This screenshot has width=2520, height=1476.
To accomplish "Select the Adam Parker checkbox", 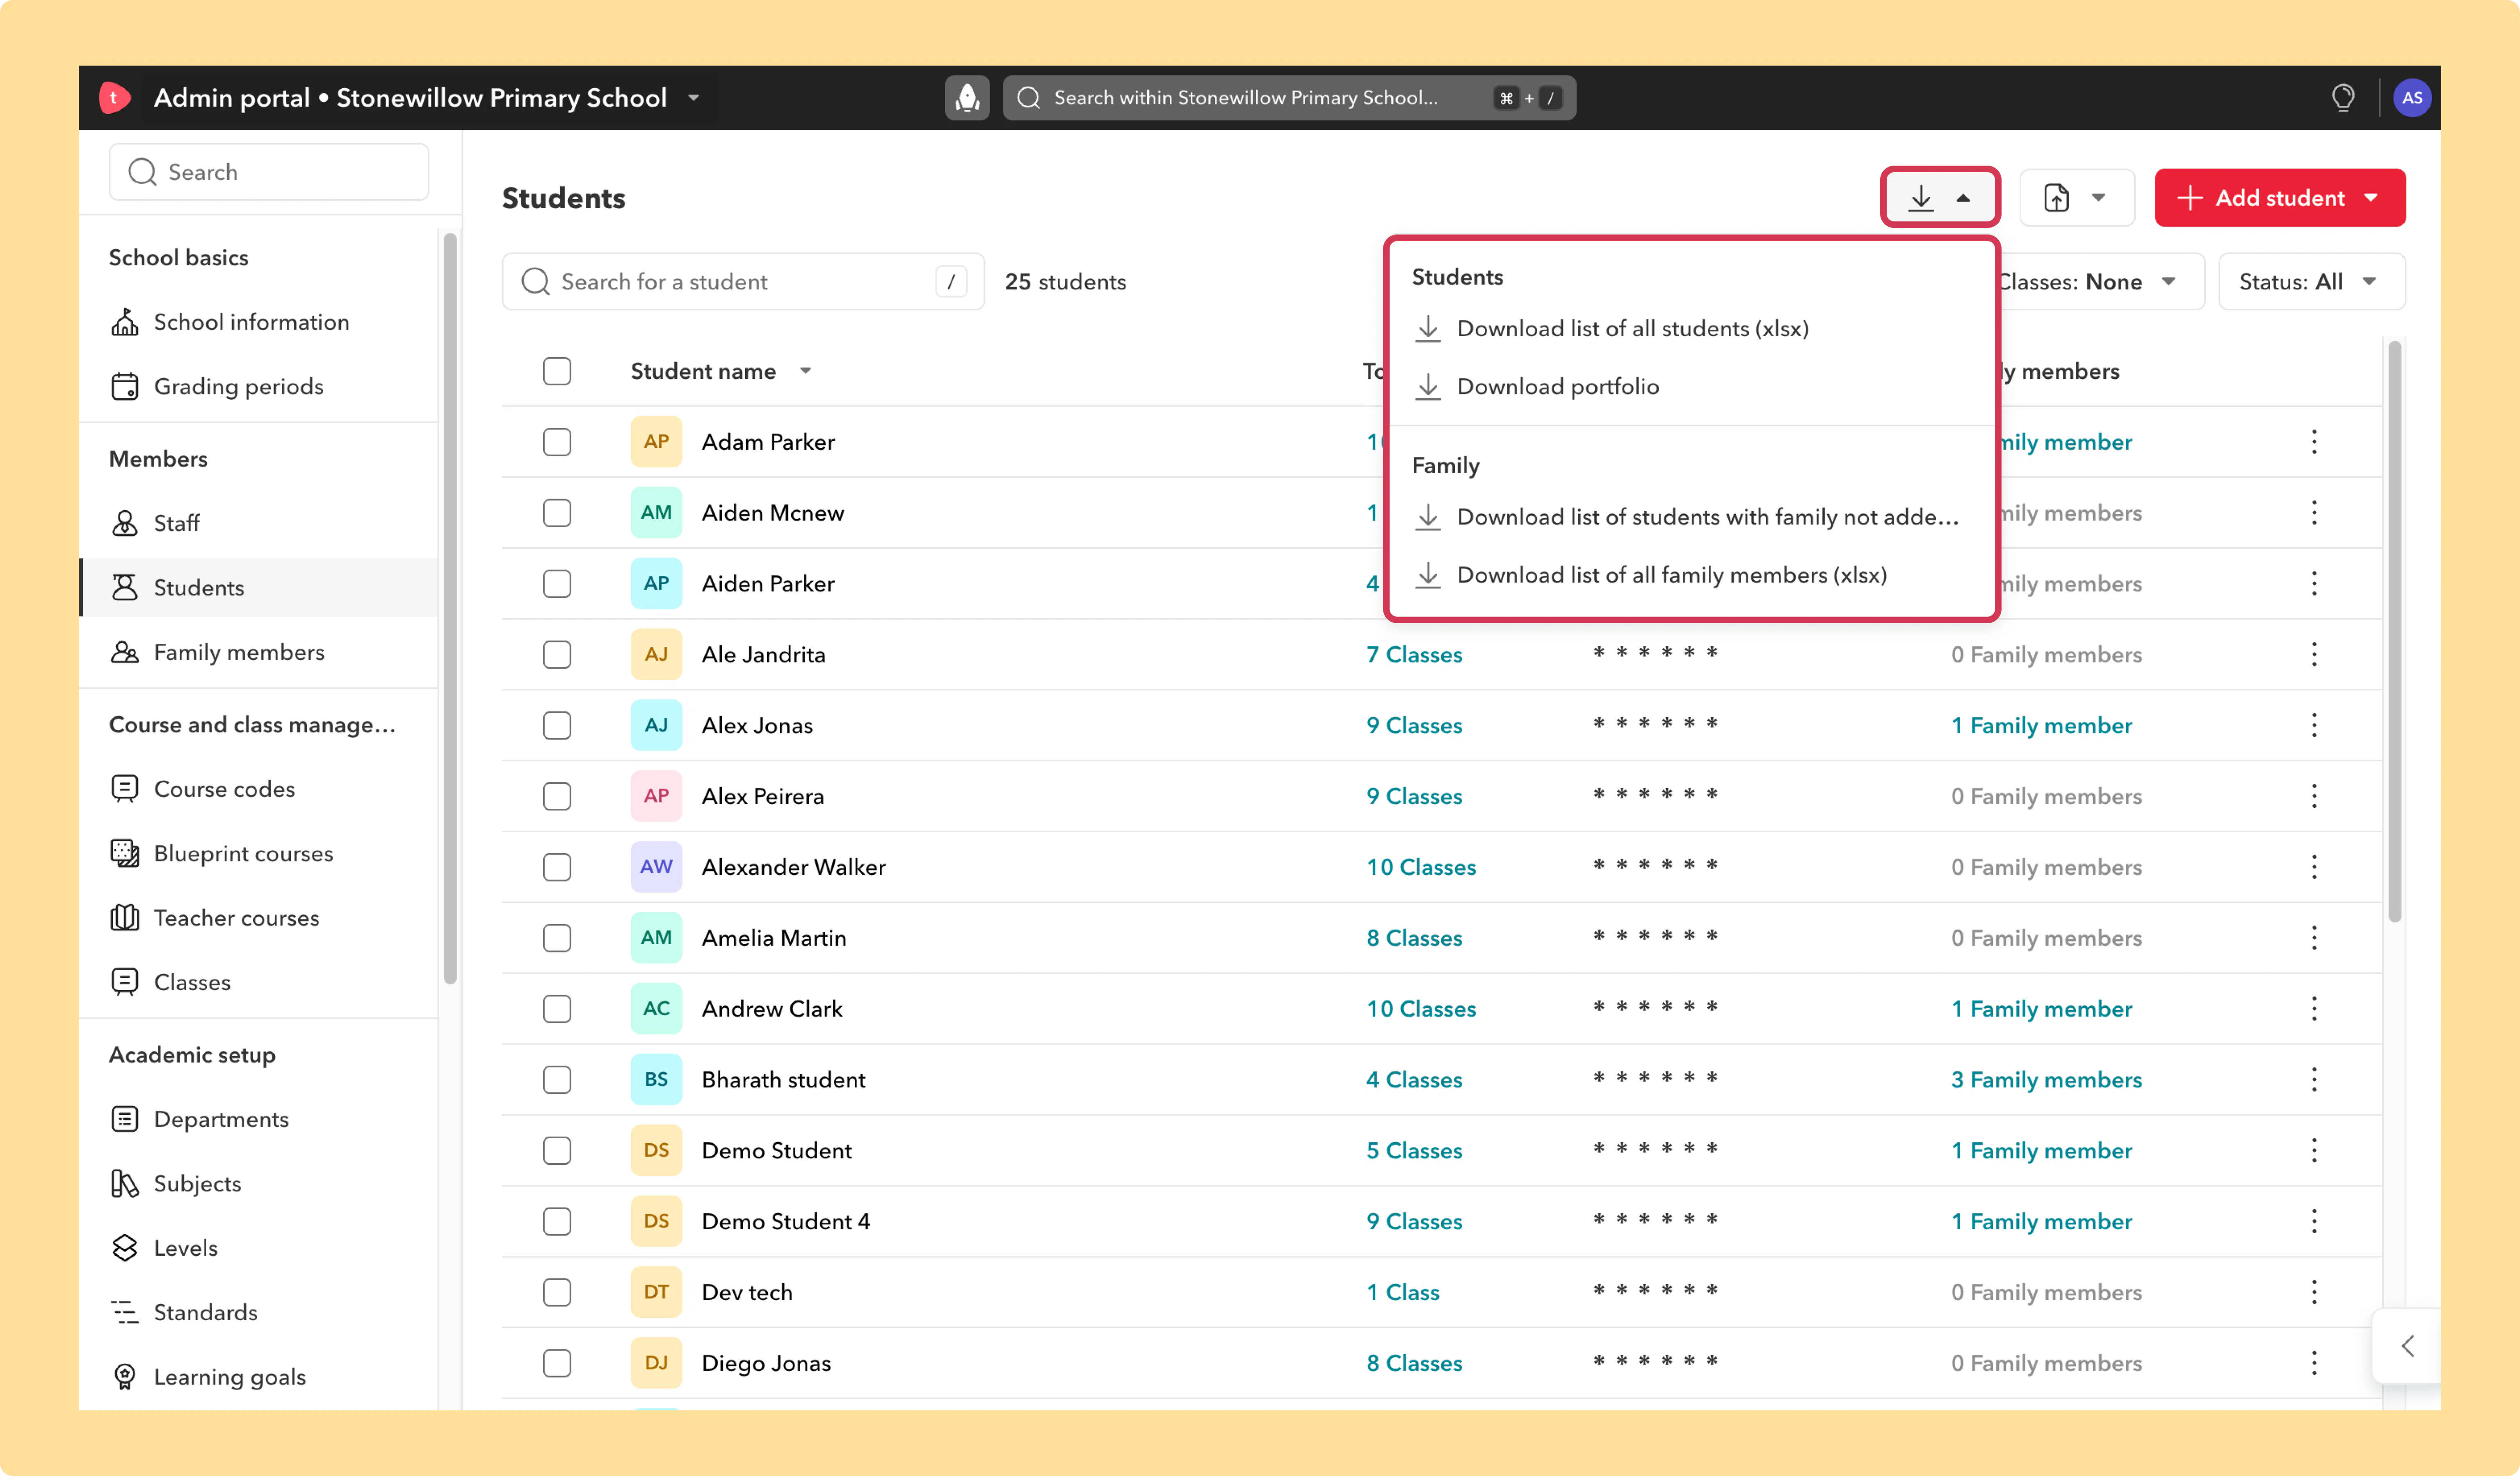I will click(x=557, y=442).
